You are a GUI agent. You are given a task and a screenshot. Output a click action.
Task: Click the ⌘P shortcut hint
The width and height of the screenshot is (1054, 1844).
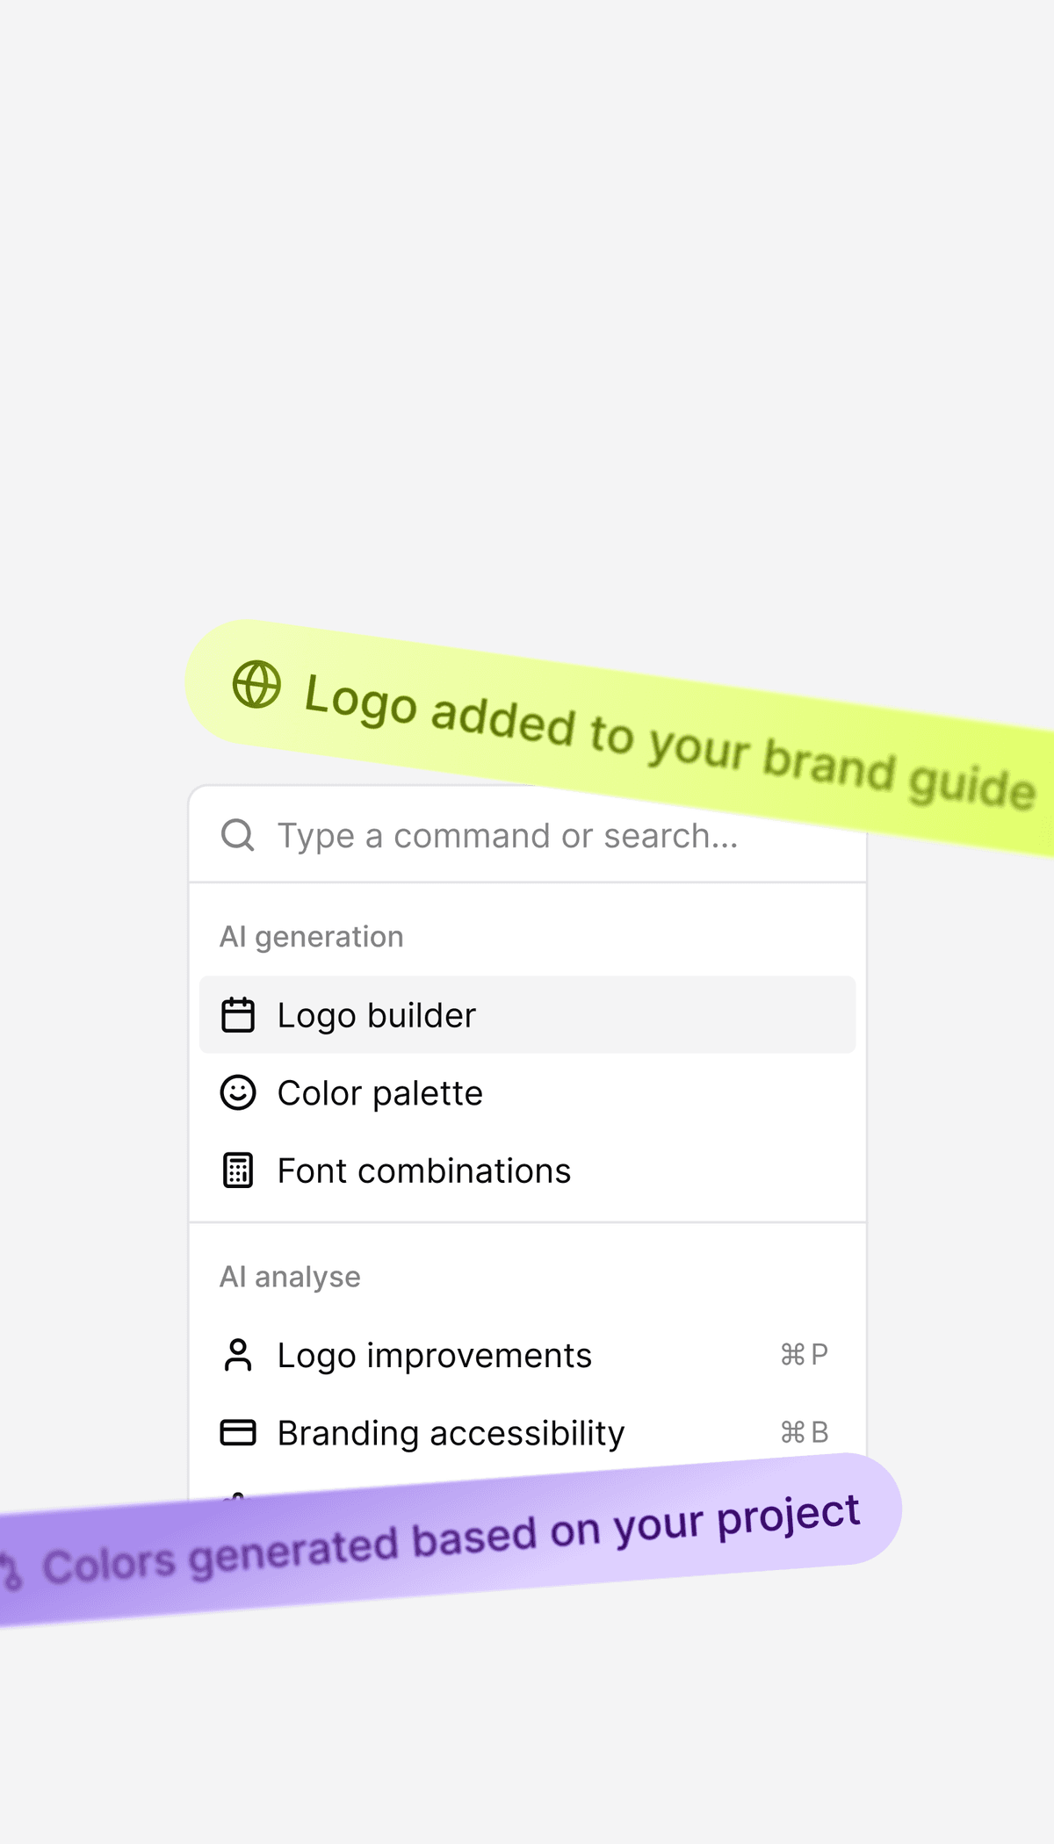click(x=805, y=1355)
